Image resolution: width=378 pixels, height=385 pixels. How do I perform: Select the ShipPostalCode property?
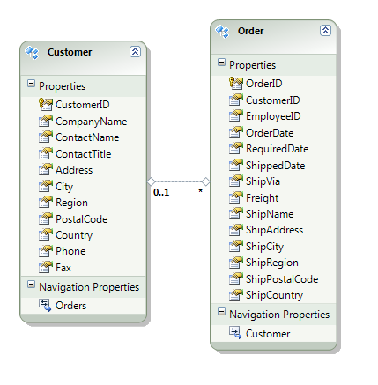tap(273, 279)
